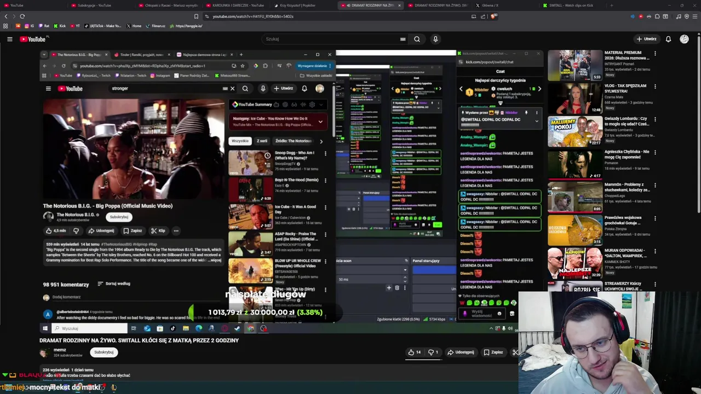Image resolution: width=701 pixels, height=394 pixels.
Task: Show previous donor with left arrow in Kick chat
Action: coord(461,89)
